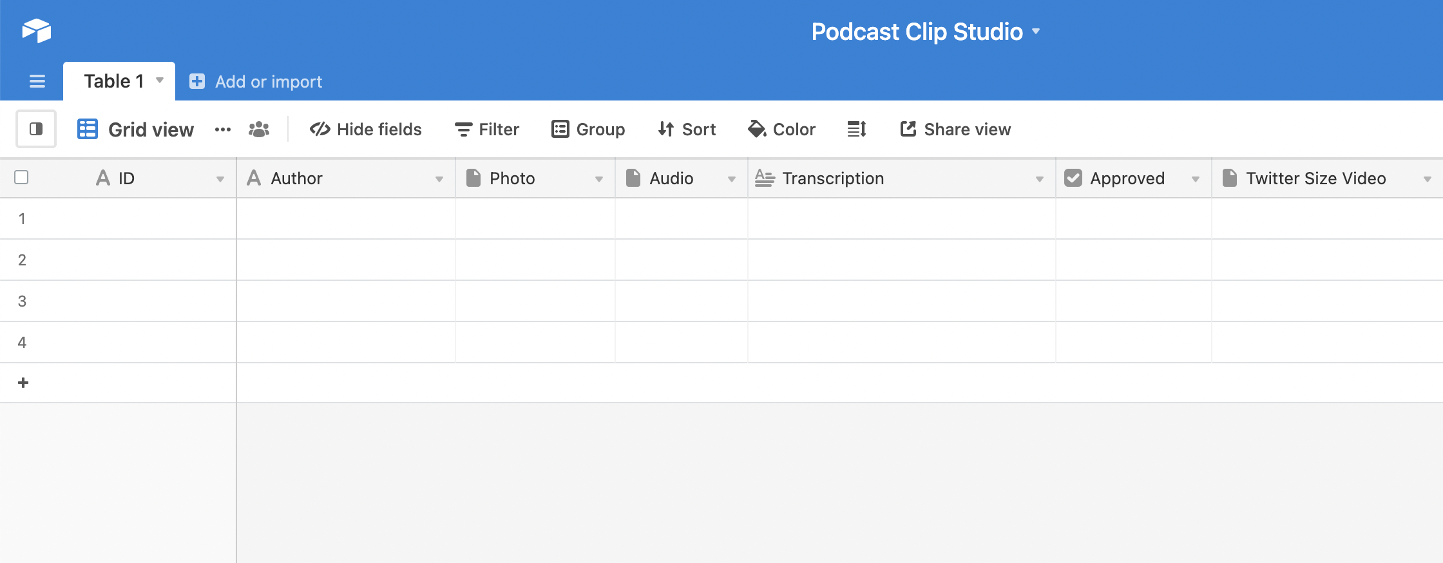The width and height of the screenshot is (1443, 563).
Task: Check the select-all rows checkbox
Action: click(21, 177)
